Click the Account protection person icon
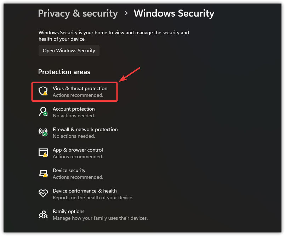The width and height of the screenshot is (285, 236). [43, 112]
